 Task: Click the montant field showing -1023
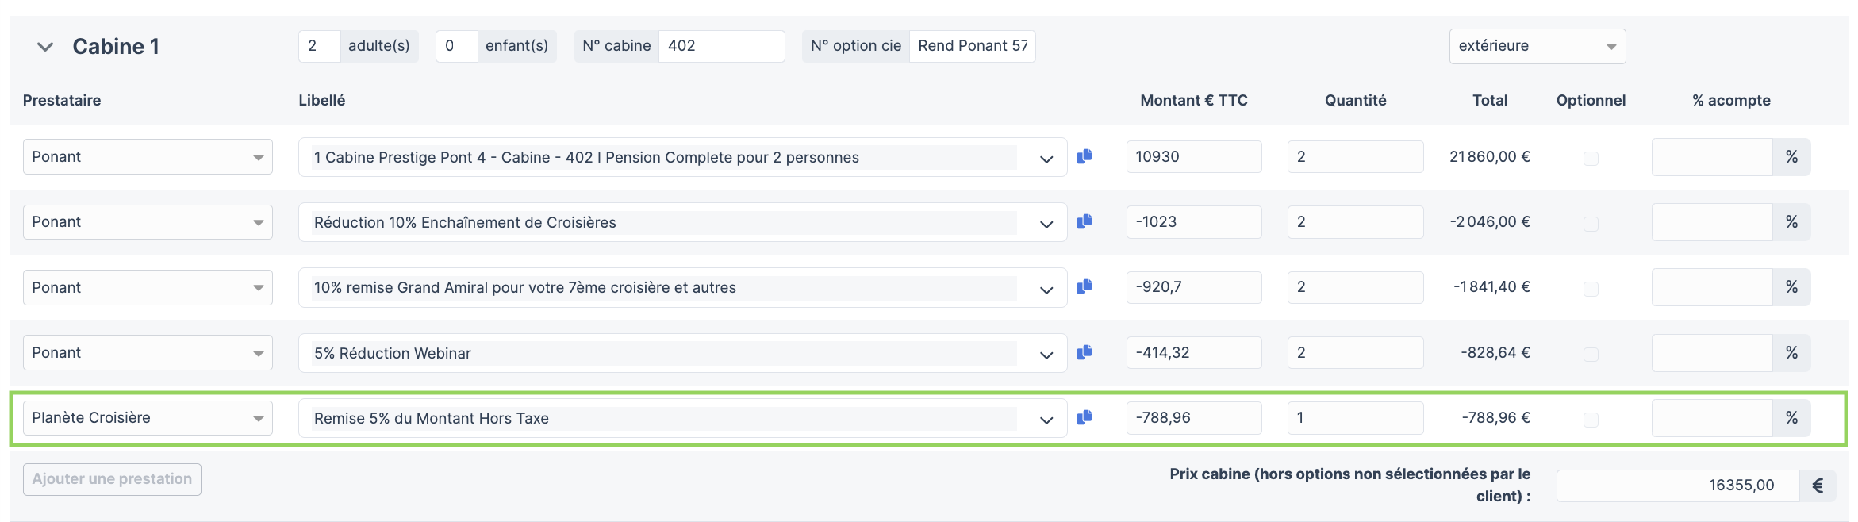(1194, 221)
